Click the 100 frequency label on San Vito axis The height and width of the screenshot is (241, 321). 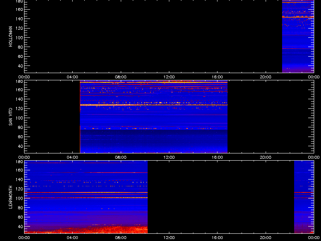pyautogui.click(x=20, y=118)
